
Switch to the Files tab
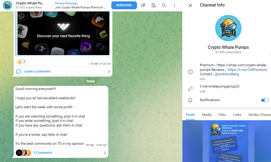click(222, 115)
